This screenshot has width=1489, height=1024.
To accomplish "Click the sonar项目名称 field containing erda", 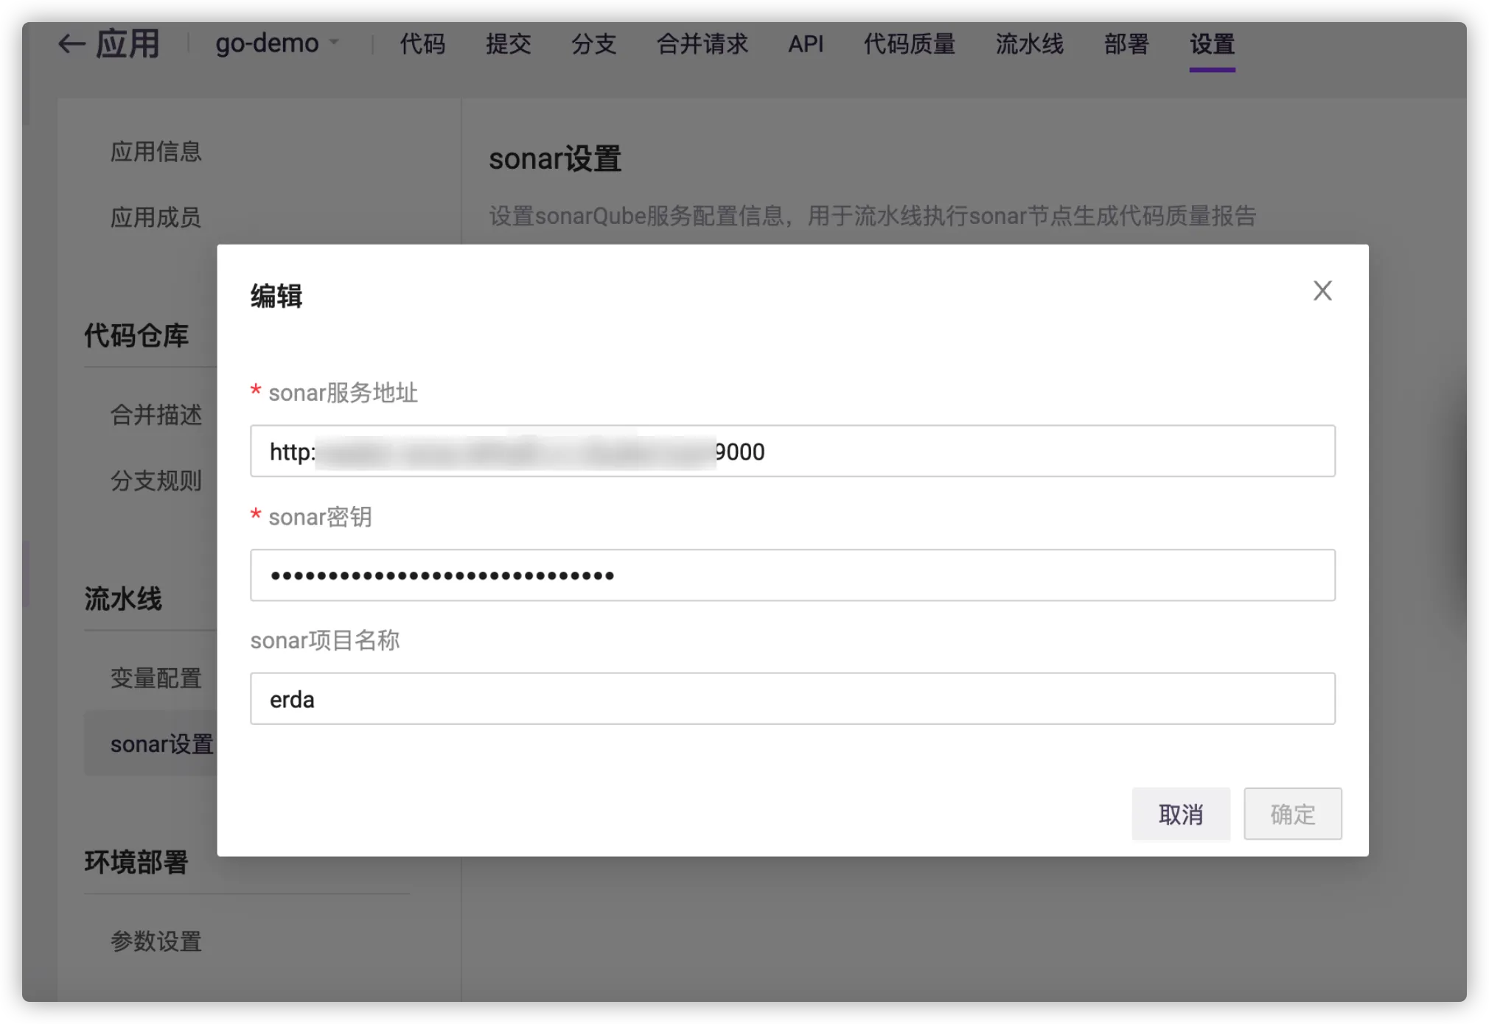I will tap(792, 698).
